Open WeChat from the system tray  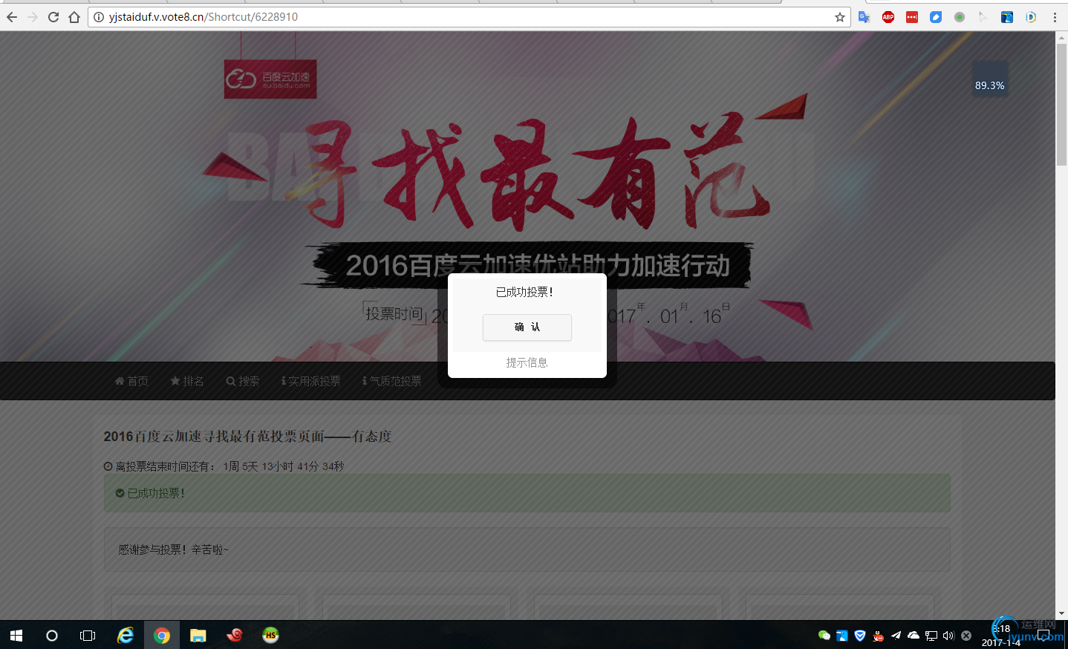[824, 636]
